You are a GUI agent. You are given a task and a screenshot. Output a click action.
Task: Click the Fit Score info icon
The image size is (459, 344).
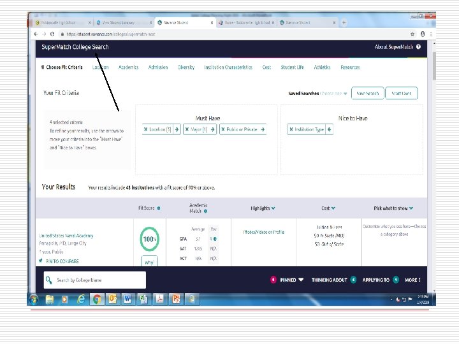tap(159, 208)
